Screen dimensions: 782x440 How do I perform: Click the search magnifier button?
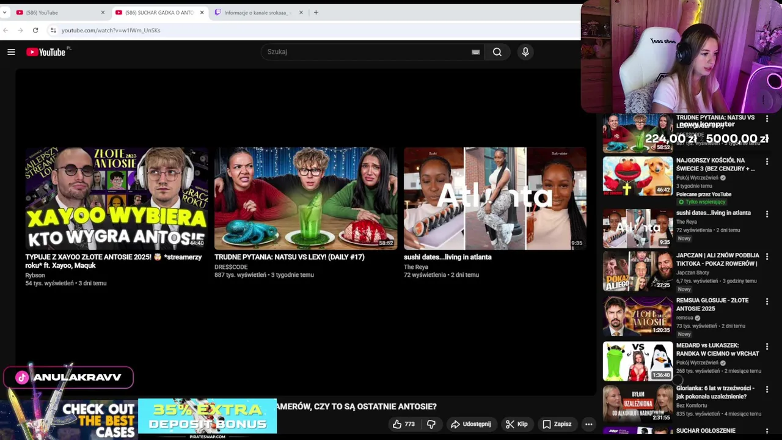(497, 52)
